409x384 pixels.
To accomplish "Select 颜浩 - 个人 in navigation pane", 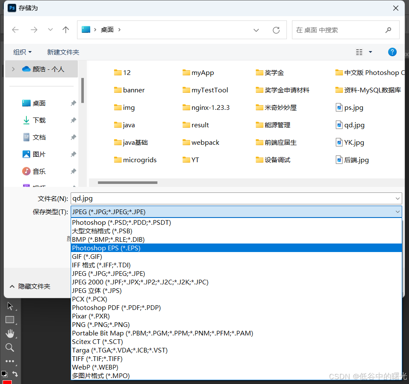I will 41,69.
